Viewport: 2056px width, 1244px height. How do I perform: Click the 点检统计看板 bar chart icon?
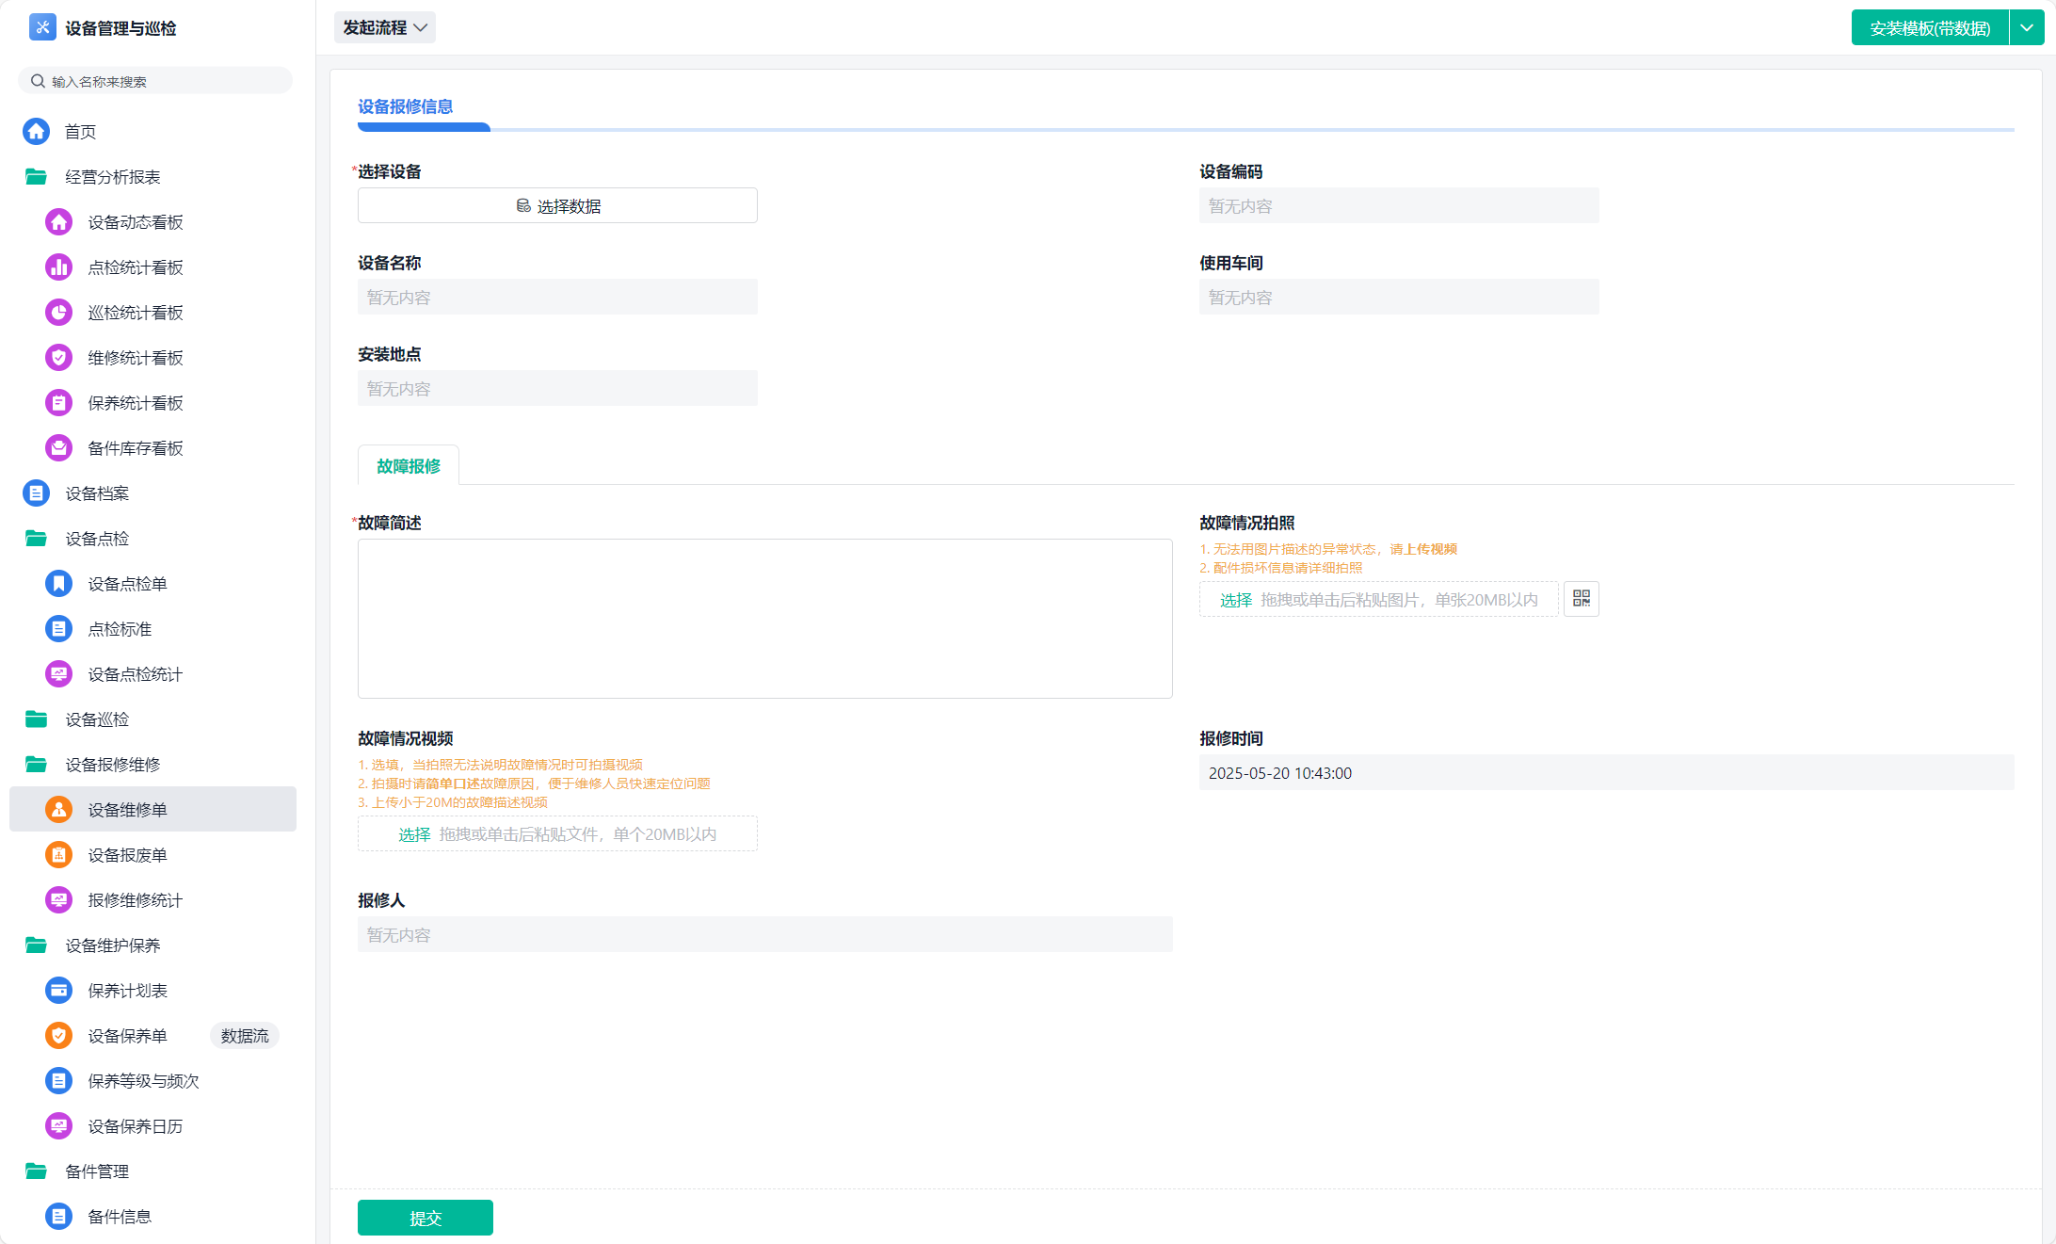tap(58, 267)
